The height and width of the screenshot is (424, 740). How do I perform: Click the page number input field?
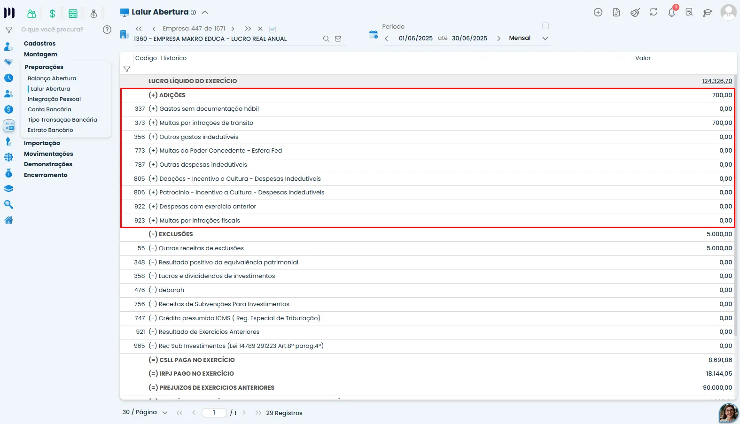tap(214, 413)
